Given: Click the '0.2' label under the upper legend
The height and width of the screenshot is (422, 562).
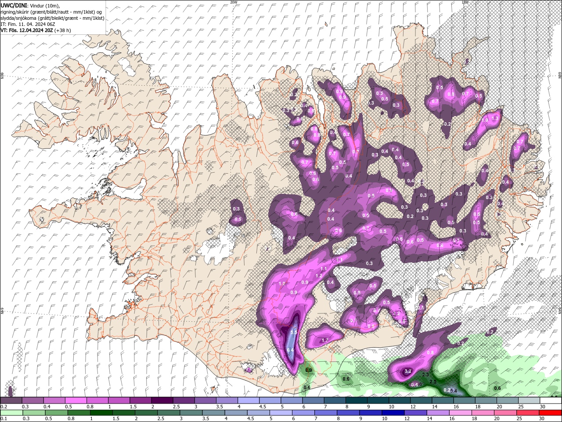Looking at the screenshot, I should (x=4, y=407).
